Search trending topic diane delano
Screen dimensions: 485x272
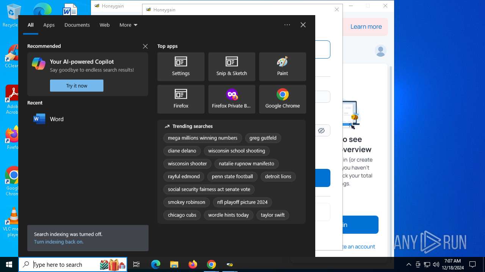[x=182, y=151]
